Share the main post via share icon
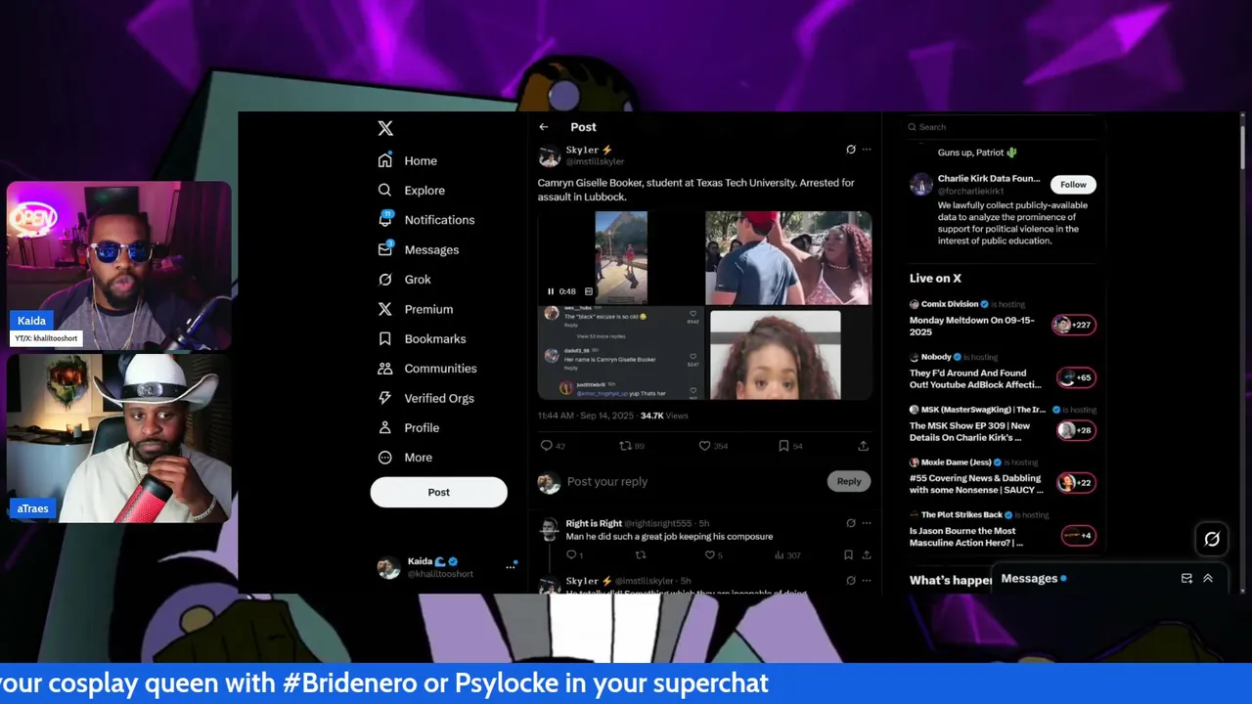This screenshot has height=704, width=1252. coord(863,446)
